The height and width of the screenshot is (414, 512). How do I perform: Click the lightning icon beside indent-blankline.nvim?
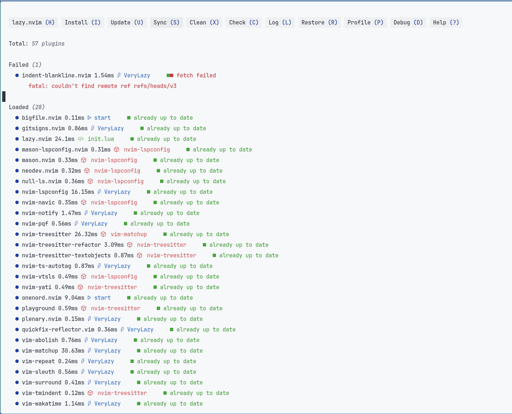(119, 75)
